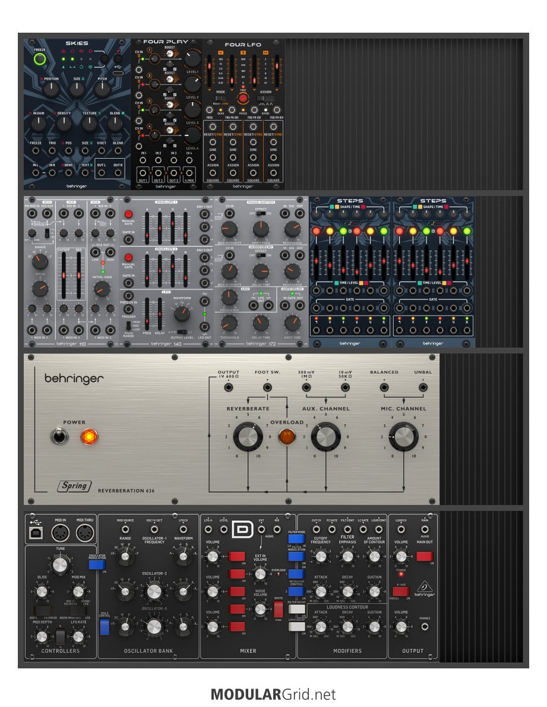Toggle the Phase Shifter Effect on/off switch
The width and height of the screenshot is (547, 707).
point(261,214)
